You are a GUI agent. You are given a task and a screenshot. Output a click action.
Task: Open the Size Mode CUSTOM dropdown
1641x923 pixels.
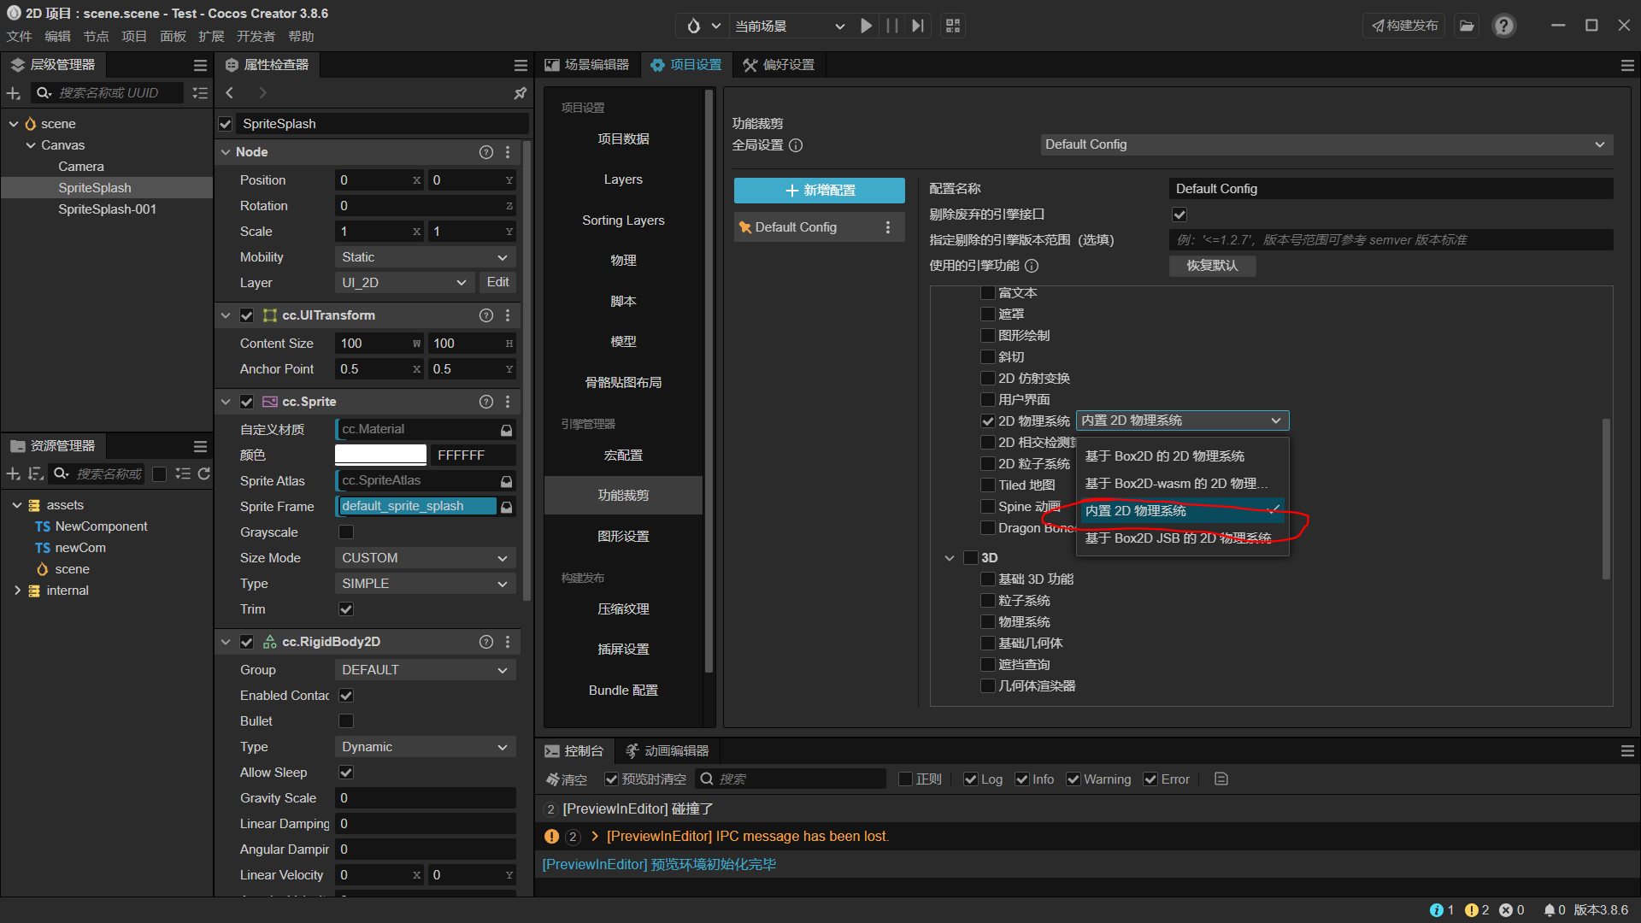tap(425, 558)
